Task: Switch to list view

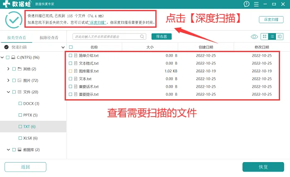Action: click(272, 36)
